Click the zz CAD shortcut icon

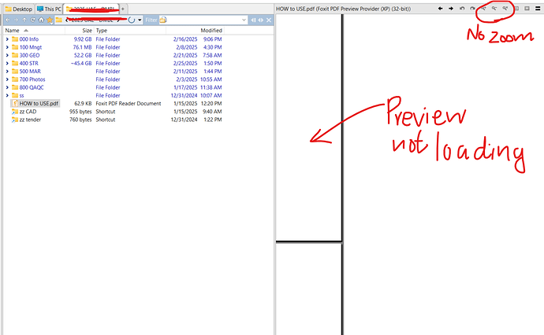click(15, 112)
